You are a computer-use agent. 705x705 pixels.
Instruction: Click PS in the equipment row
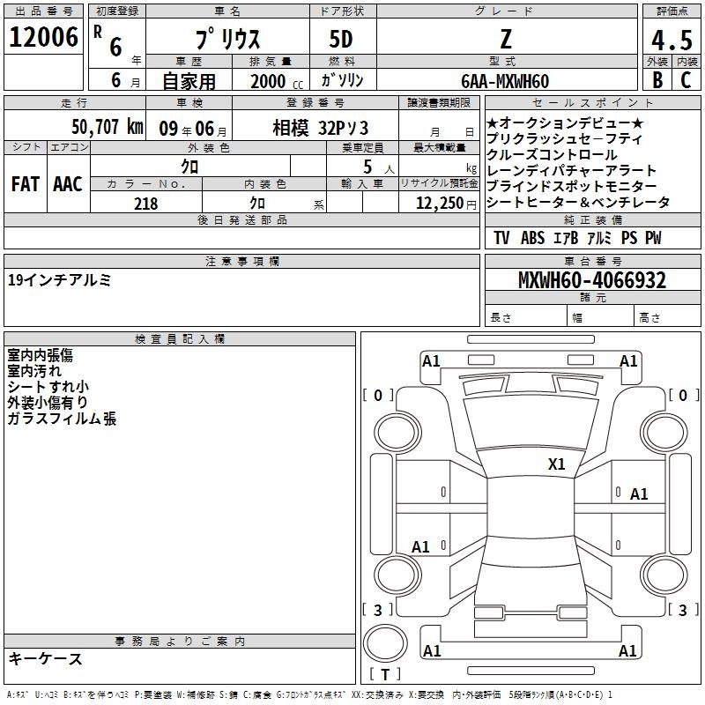point(629,237)
